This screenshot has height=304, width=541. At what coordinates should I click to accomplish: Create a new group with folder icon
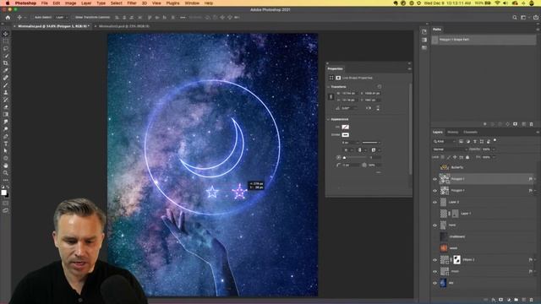point(516,300)
